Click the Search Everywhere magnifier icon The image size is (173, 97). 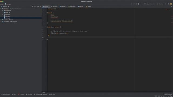click(168, 4)
